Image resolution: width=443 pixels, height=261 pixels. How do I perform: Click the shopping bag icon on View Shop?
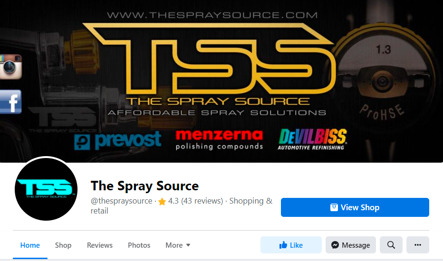(x=334, y=207)
